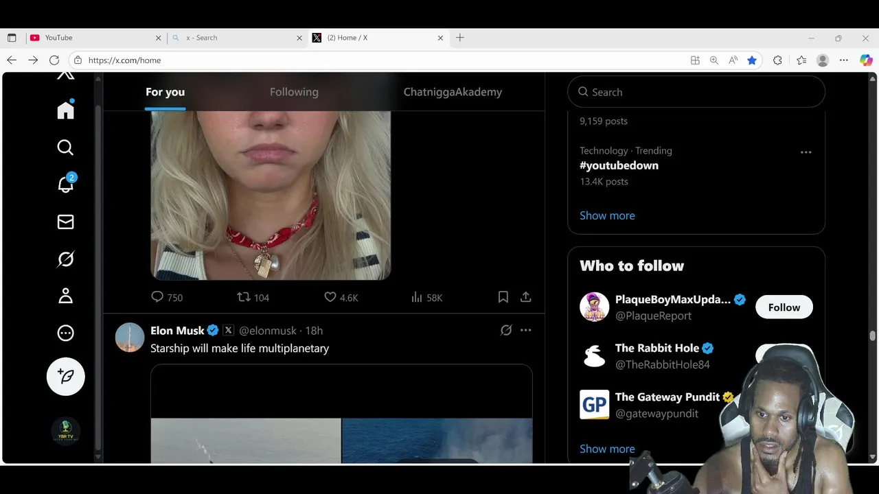This screenshot has width=879, height=494.
Task: Click split screen icon in address bar
Action: [695, 60]
